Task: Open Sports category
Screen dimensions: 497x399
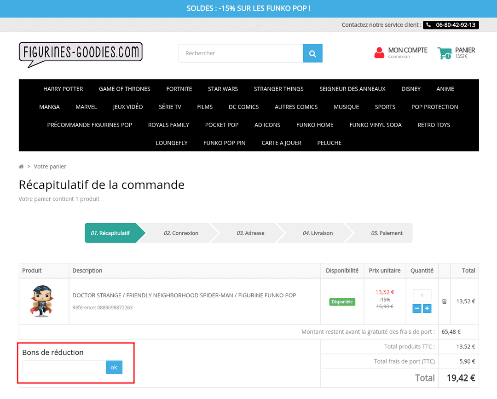Action: 385,107
